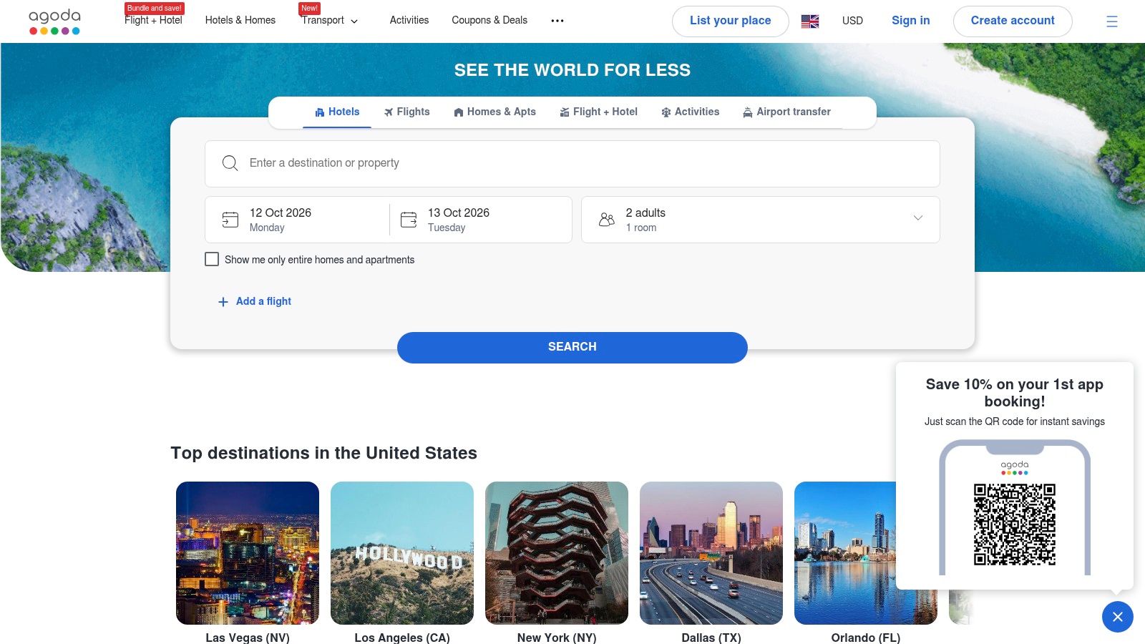1145x644 pixels.
Task: Open the USD currency selector
Action: tap(852, 21)
